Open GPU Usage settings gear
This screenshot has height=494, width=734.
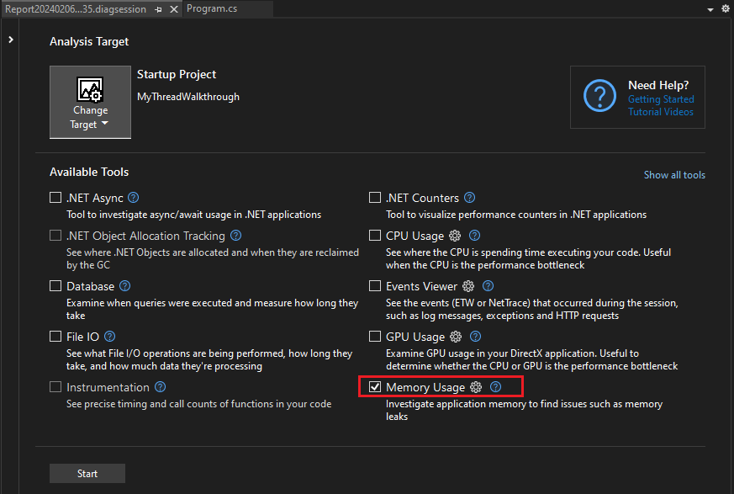(455, 337)
